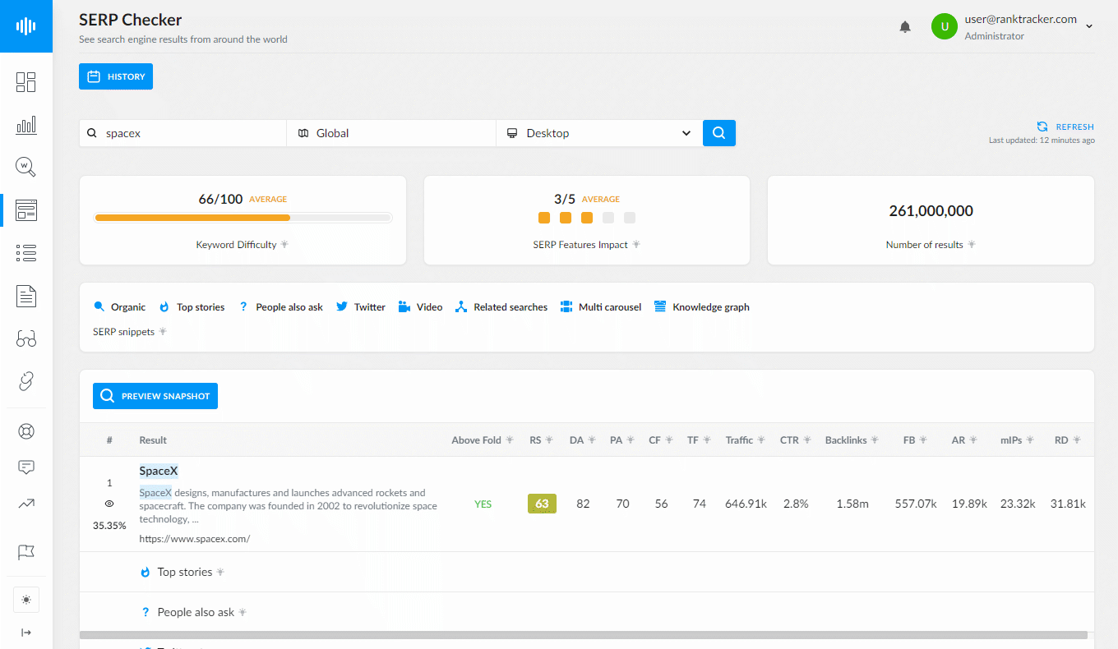Image resolution: width=1118 pixels, height=649 pixels.
Task: Click the People also ask row in results table
Action: coord(587,612)
